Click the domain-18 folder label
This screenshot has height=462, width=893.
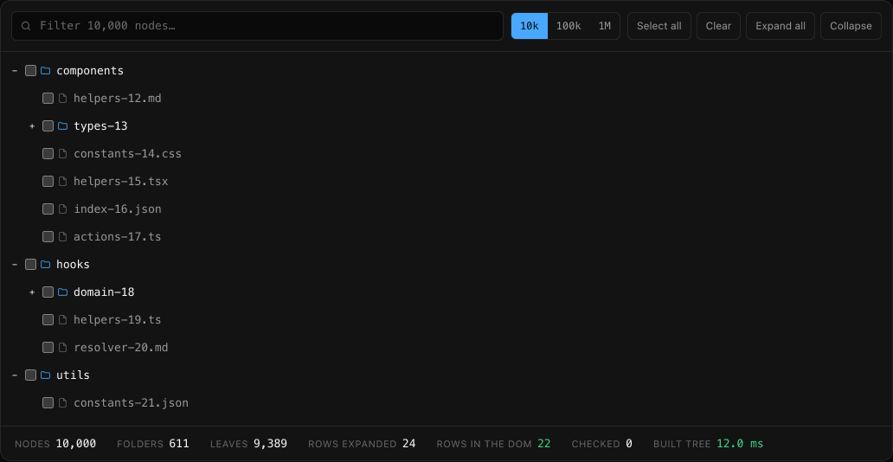[x=104, y=292]
